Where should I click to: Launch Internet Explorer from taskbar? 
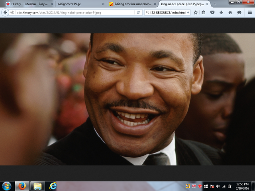(x=53, y=186)
